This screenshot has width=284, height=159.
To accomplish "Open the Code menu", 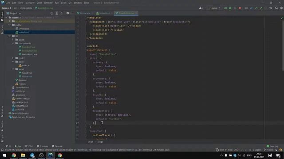I will [39, 3].
